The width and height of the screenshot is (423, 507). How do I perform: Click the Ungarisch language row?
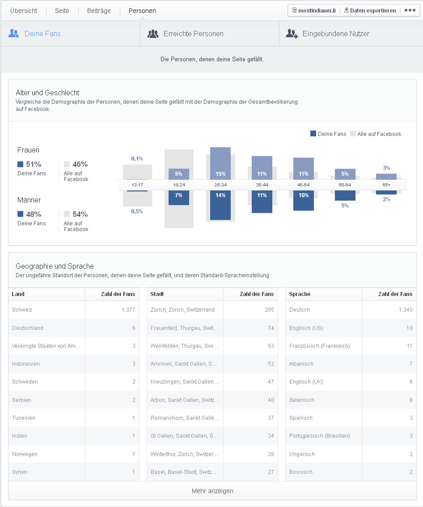pyautogui.click(x=351, y=454)
